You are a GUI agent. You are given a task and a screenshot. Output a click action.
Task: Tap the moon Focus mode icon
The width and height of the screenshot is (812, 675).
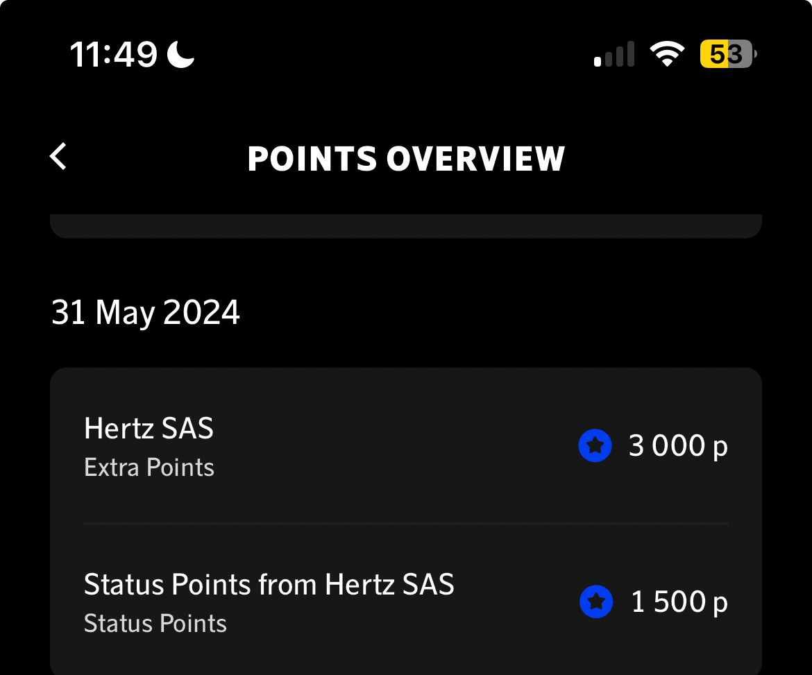[181, 54]
